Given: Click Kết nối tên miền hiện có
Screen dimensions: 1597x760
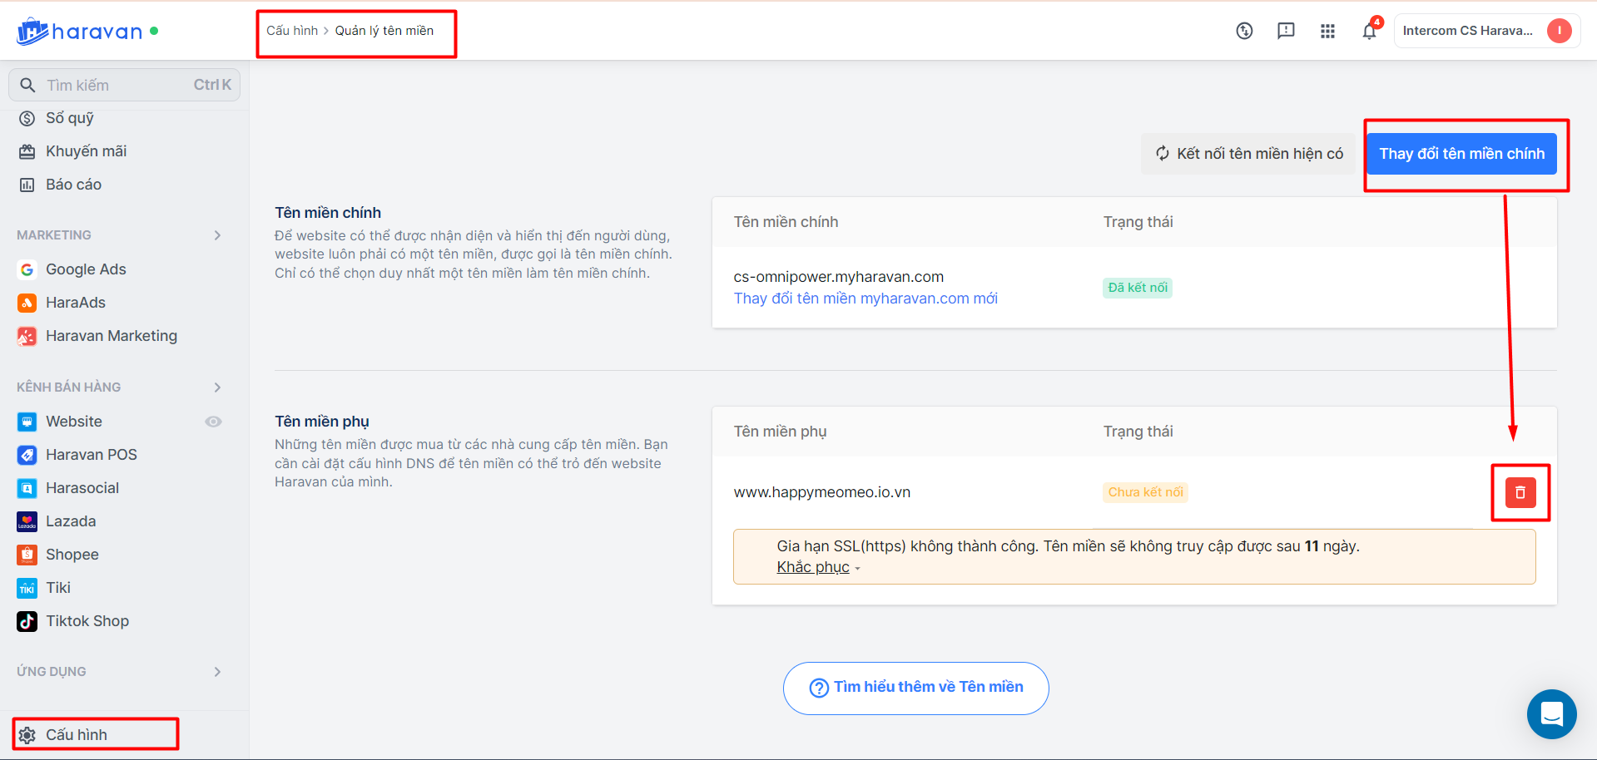Looking at the screenshot, I should point(1248,154).
